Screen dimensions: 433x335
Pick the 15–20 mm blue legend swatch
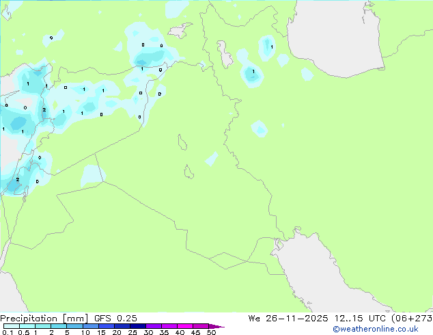pos(106,326)
